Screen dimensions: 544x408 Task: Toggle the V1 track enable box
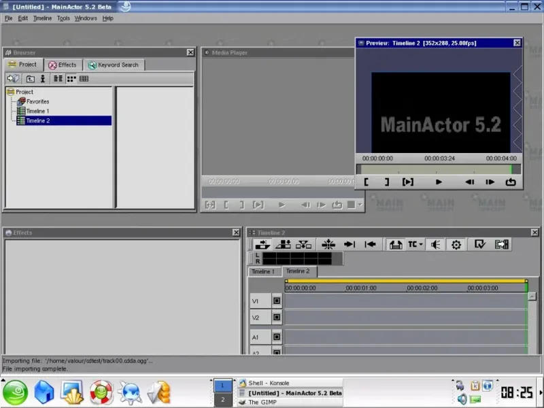[x=277, y=301]
